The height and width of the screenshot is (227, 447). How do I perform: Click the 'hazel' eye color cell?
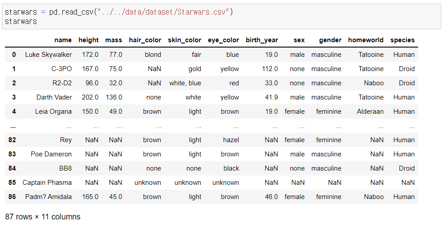click(231, 140)
